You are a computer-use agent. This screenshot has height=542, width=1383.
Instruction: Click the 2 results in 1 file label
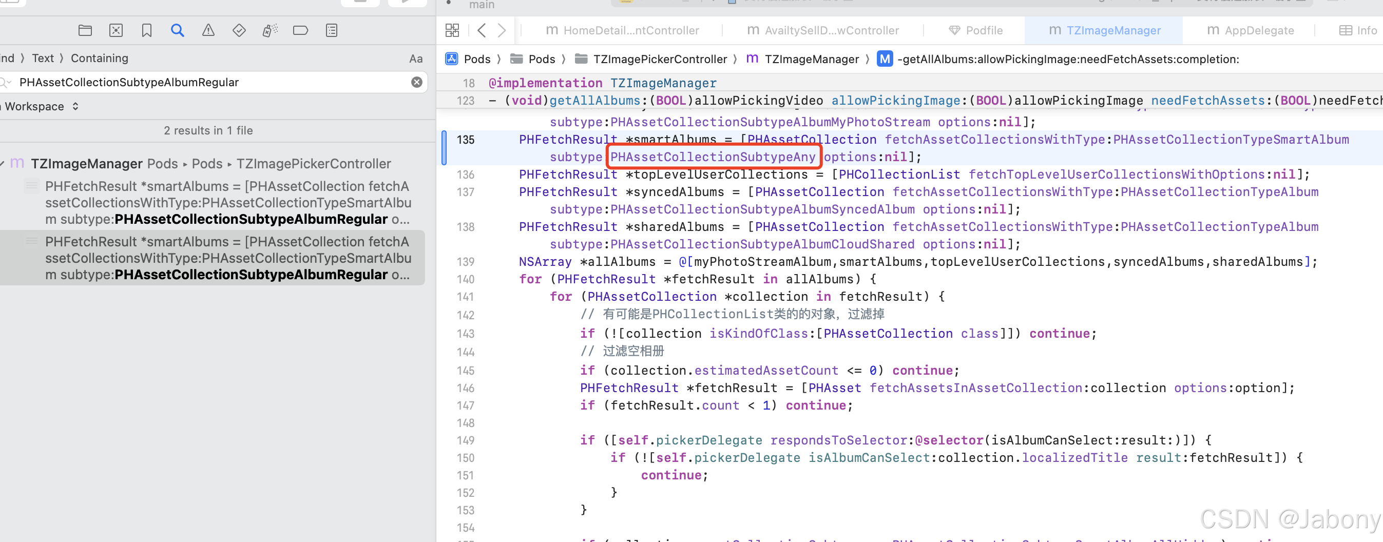click(x=208, y=130)
